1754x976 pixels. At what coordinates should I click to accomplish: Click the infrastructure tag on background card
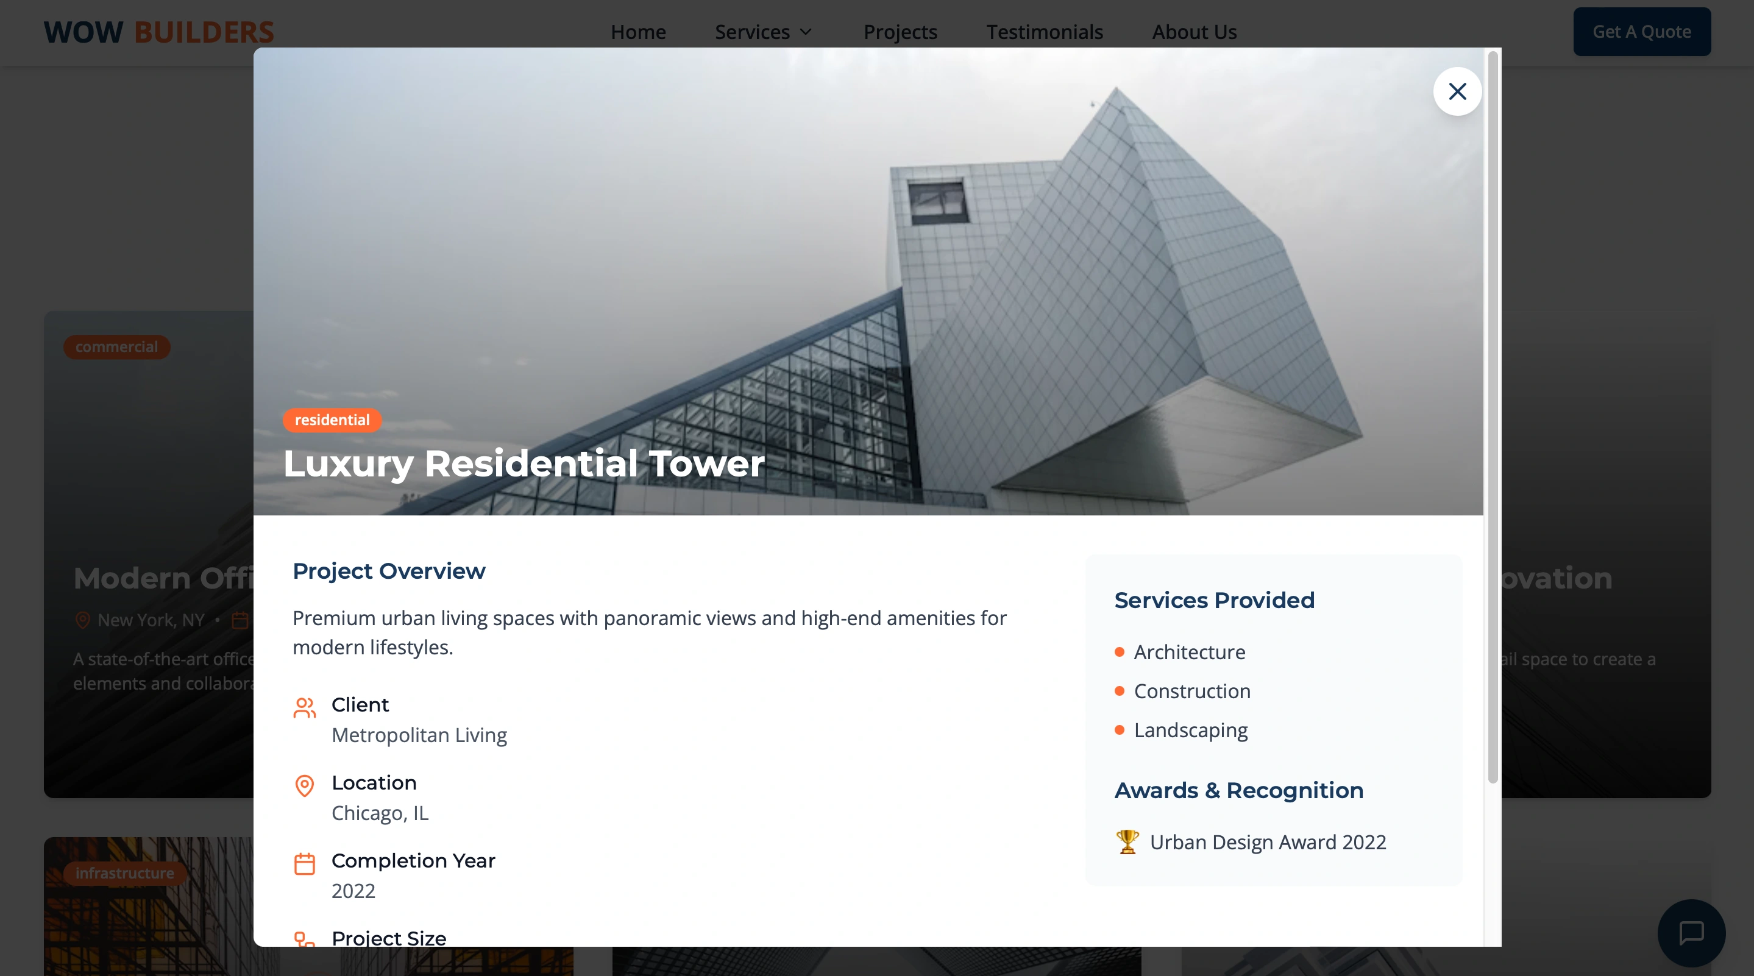(x=124, y=873)
